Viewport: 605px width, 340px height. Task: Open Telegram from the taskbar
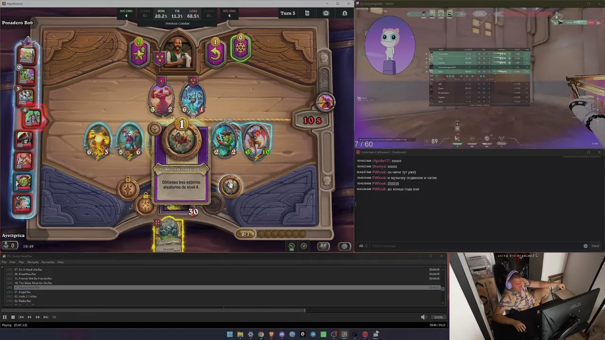click(x=313, y=334)
